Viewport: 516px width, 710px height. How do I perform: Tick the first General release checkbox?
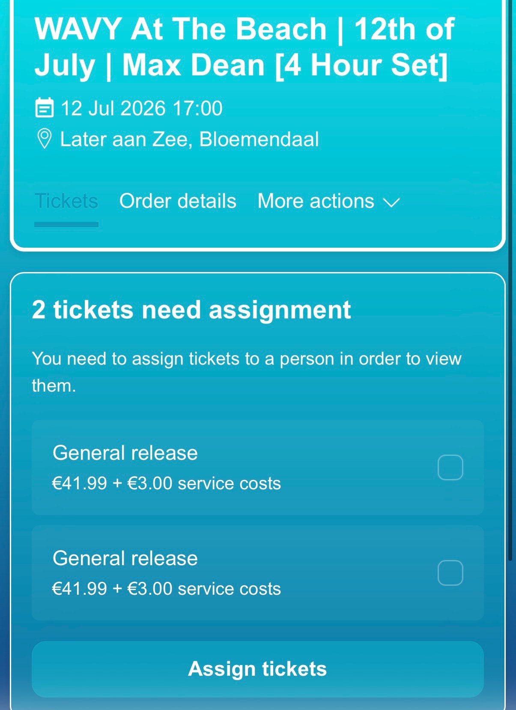pyautogui.click(x=450, y=467)
